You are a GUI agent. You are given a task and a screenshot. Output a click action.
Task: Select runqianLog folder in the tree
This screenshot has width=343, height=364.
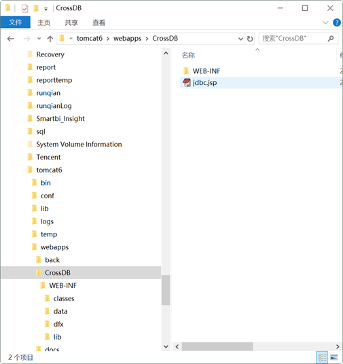[54, 106]
